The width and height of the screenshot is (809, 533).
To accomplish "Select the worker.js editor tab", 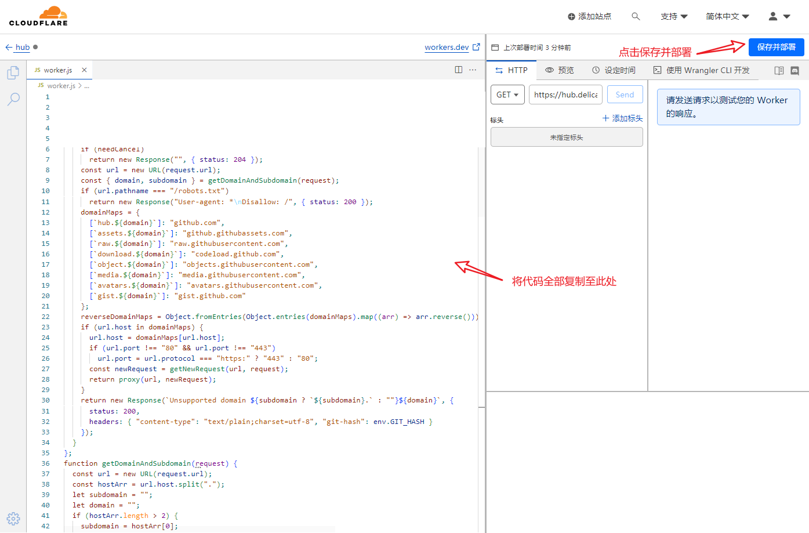I will coord(58,70).
